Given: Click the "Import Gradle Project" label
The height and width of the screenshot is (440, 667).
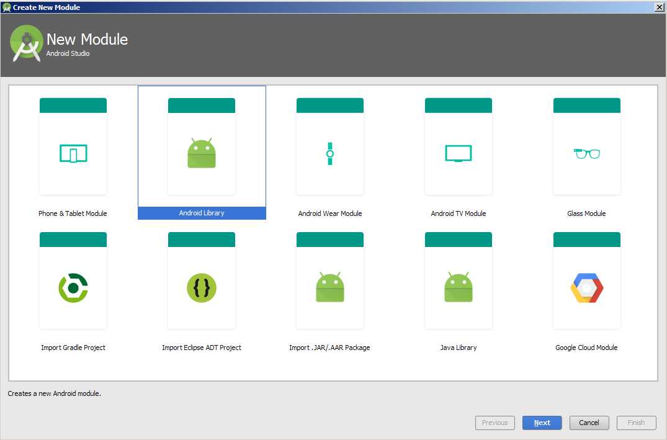Looking at the screenshot, I should [x=73, y=348].
